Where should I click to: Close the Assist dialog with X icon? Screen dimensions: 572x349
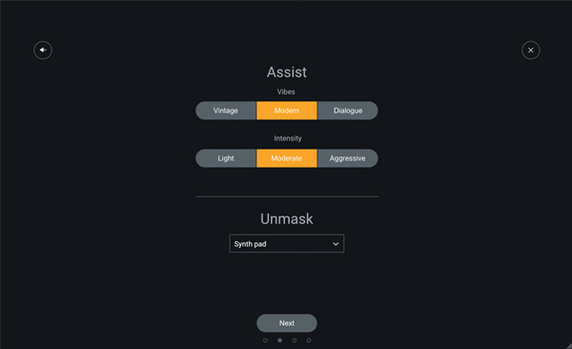pos(530,50)
